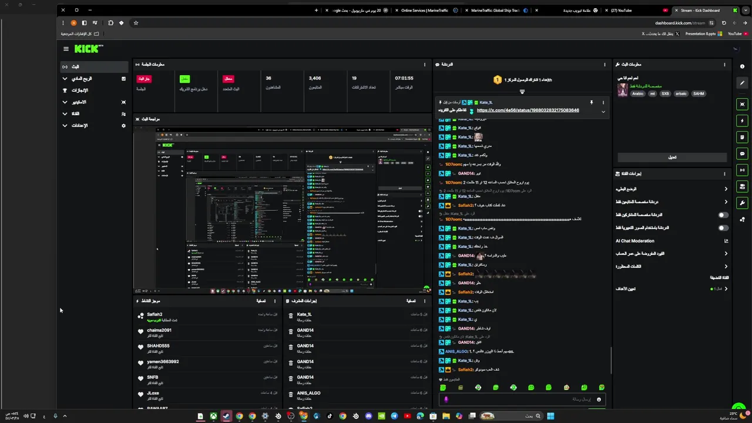
Task: Open Discord from the taskbar
Action: 368,416
